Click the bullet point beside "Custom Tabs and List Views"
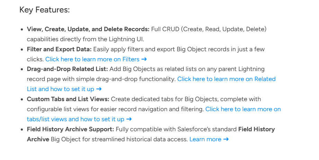Image resolution: width=319 pixels, height=160 pixels. pos(23,99)
